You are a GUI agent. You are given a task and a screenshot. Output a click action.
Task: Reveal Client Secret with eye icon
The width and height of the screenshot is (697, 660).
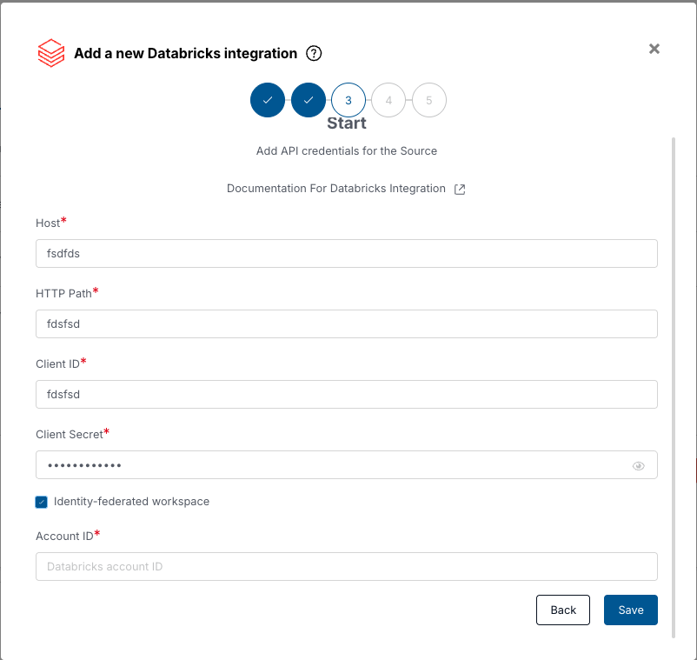[x=638, y=465]
